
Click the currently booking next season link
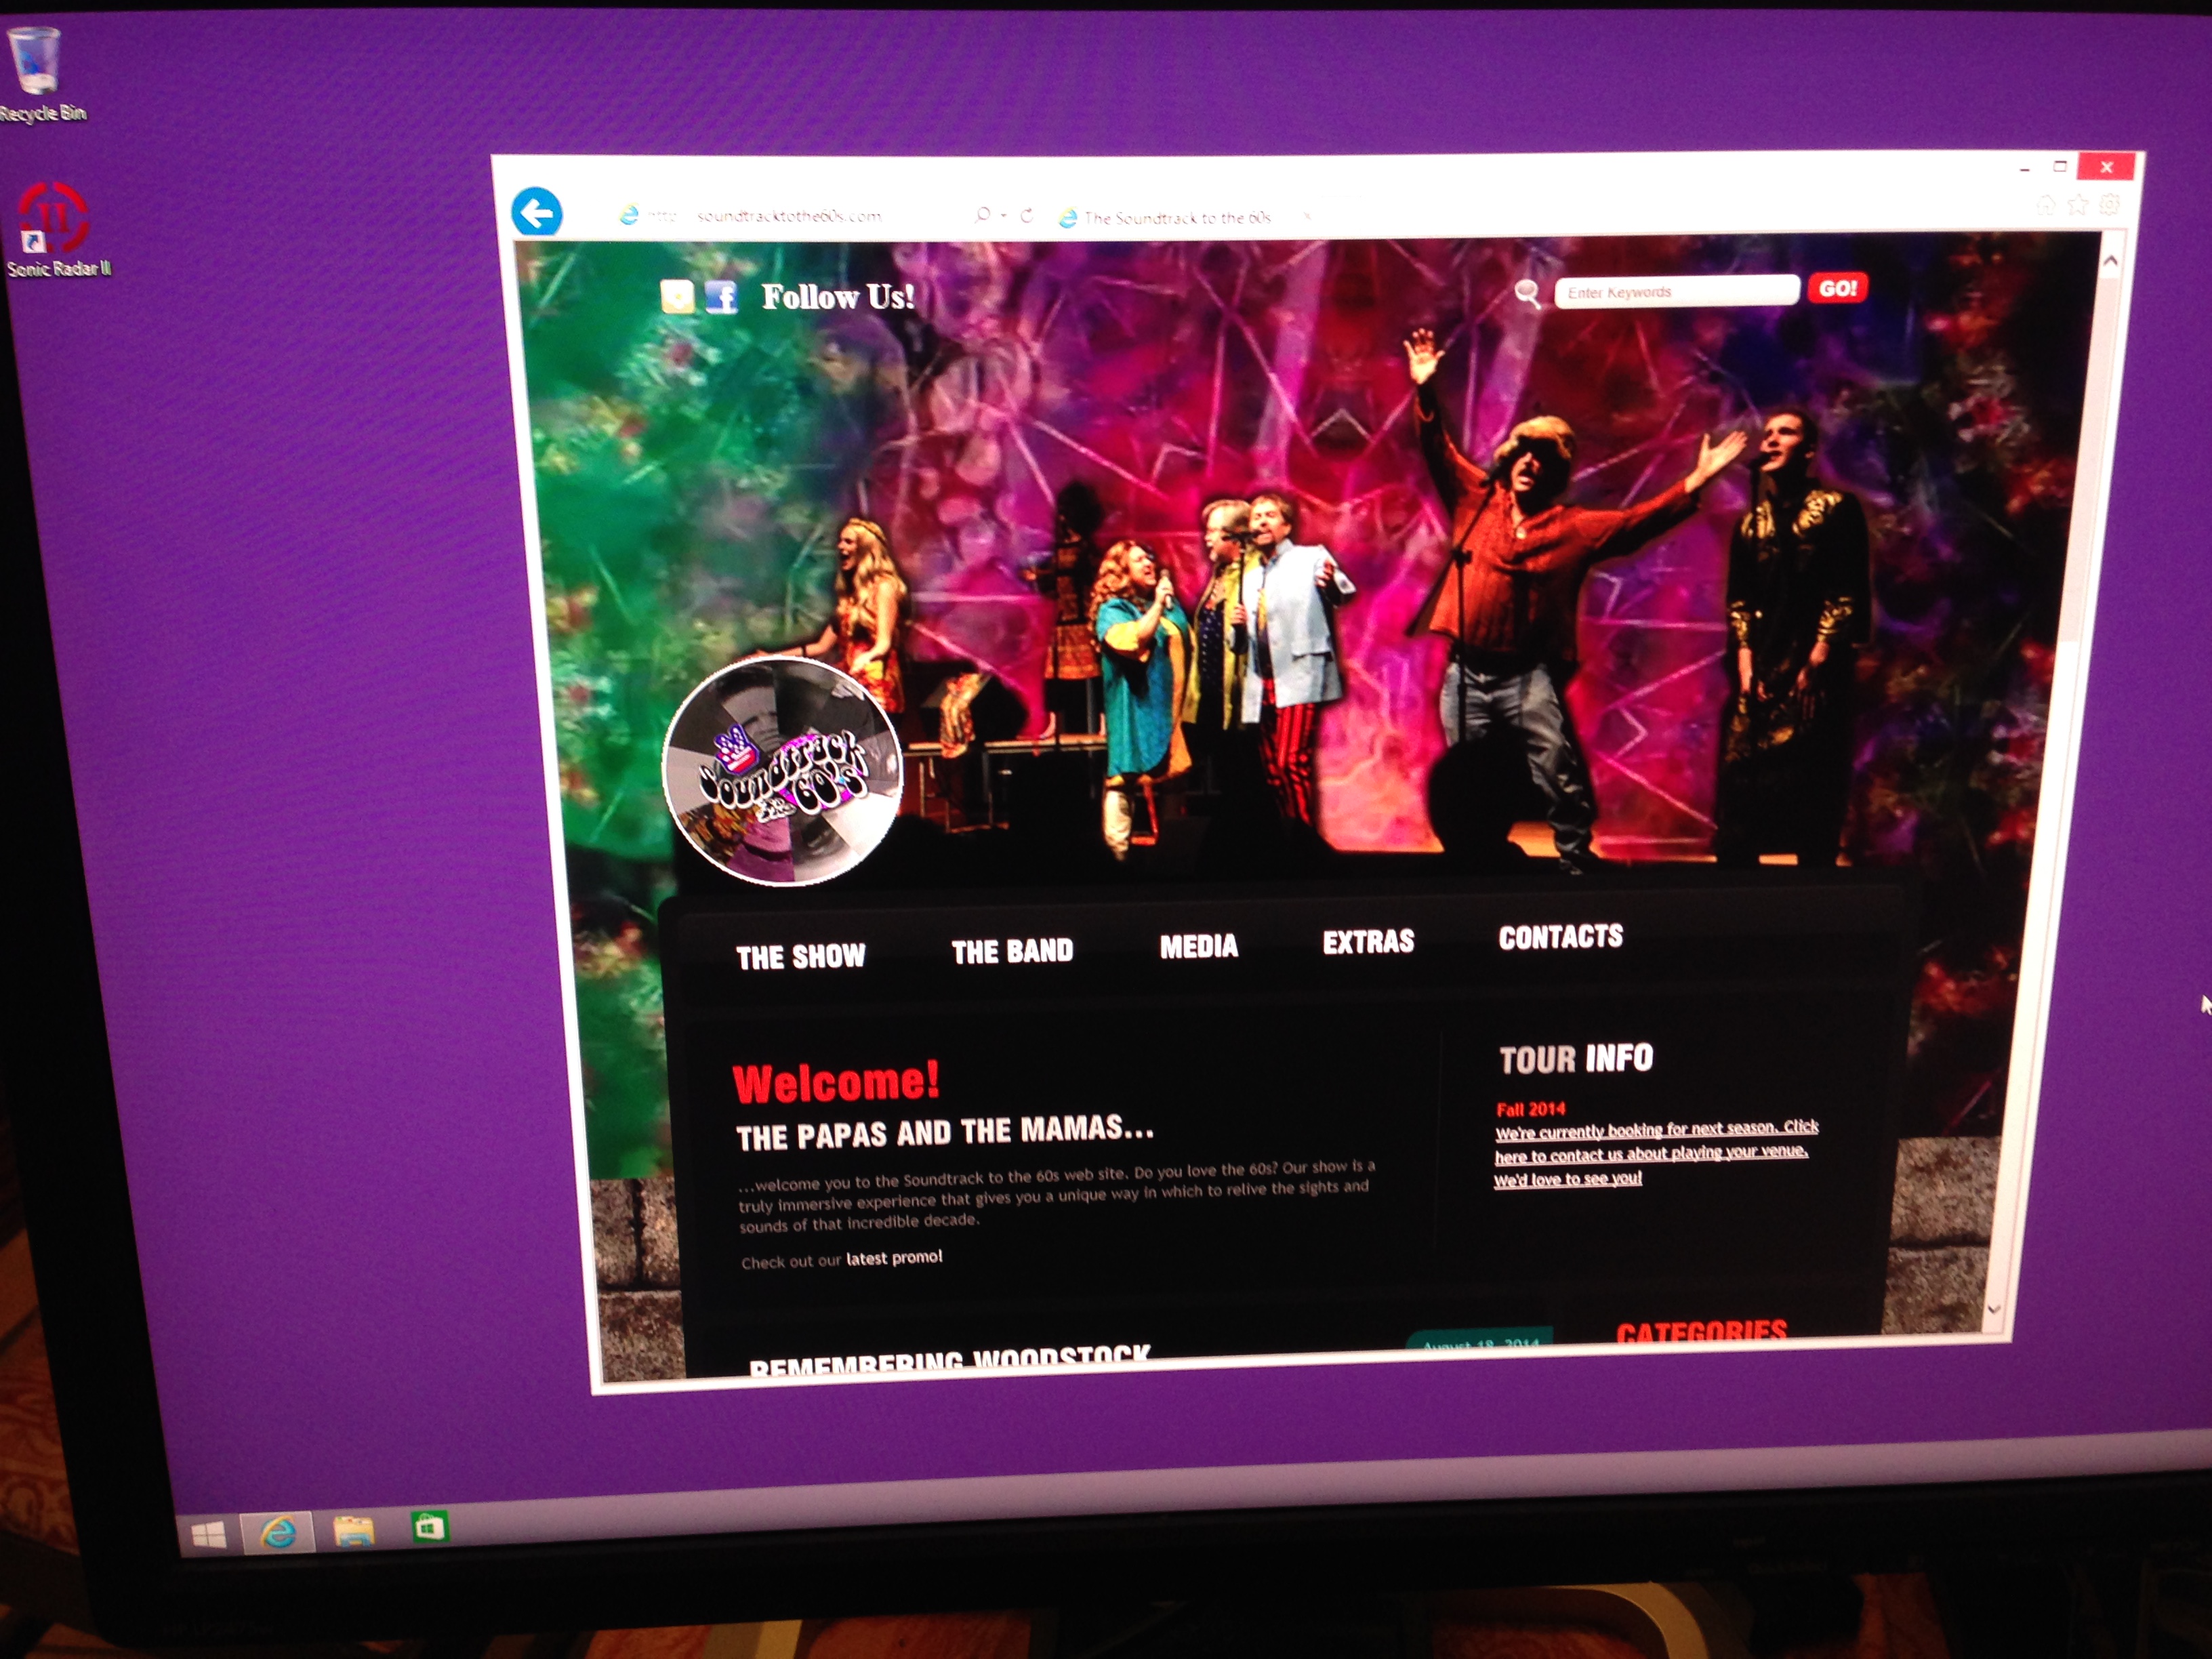[1656, 1153]
